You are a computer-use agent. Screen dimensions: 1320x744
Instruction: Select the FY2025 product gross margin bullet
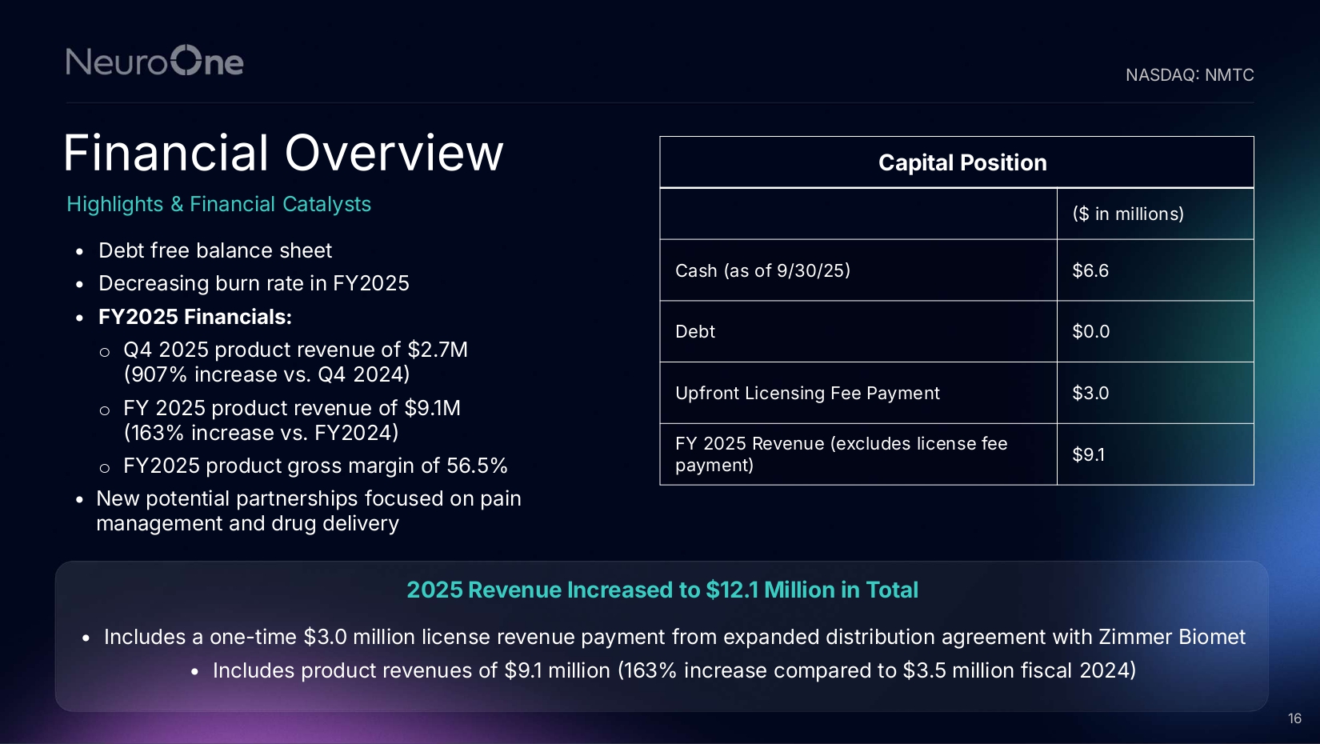click(x=315, y=466)
